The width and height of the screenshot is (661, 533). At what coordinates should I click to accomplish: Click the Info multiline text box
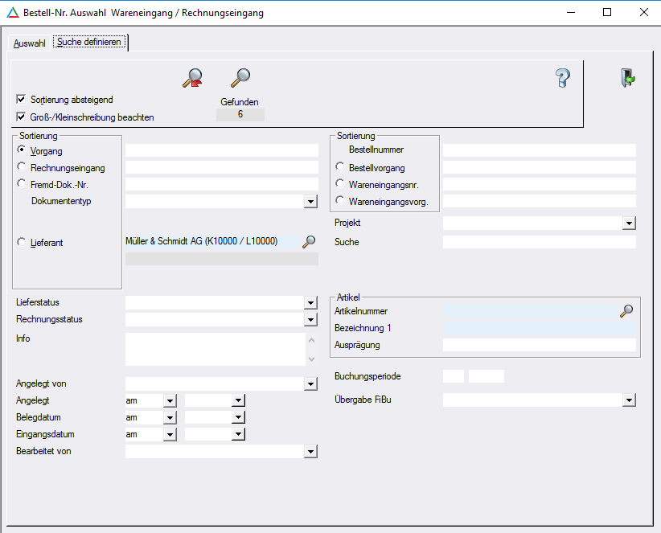click(x=215, y=350)
